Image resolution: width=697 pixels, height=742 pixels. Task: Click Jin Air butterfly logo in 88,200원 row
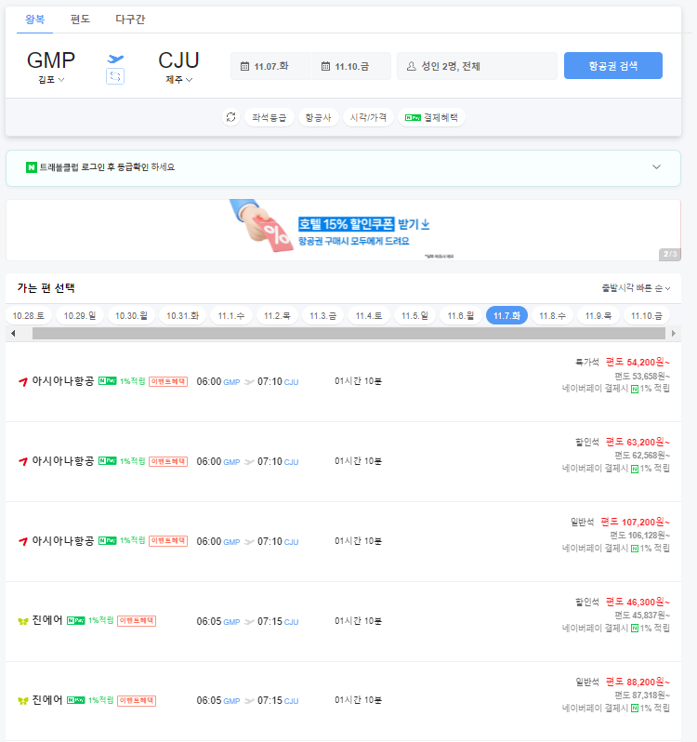click(x=22, y=701)
